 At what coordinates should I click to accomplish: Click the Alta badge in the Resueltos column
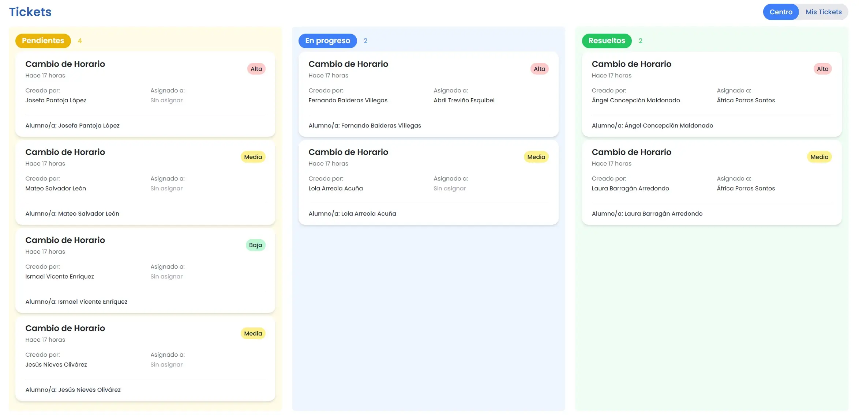822,68
